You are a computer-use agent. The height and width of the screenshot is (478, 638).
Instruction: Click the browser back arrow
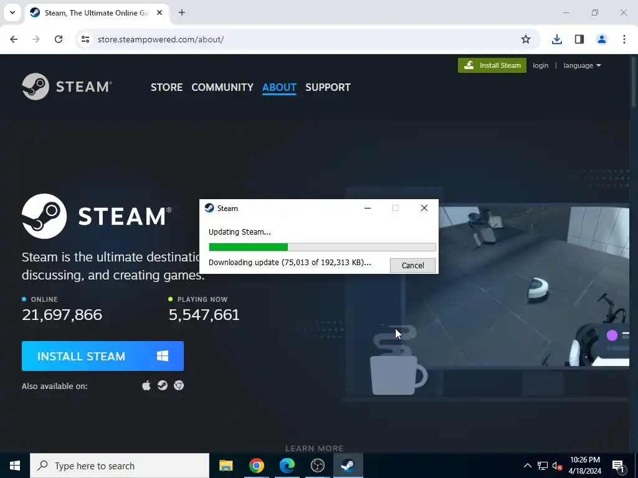tap(14, 39)
